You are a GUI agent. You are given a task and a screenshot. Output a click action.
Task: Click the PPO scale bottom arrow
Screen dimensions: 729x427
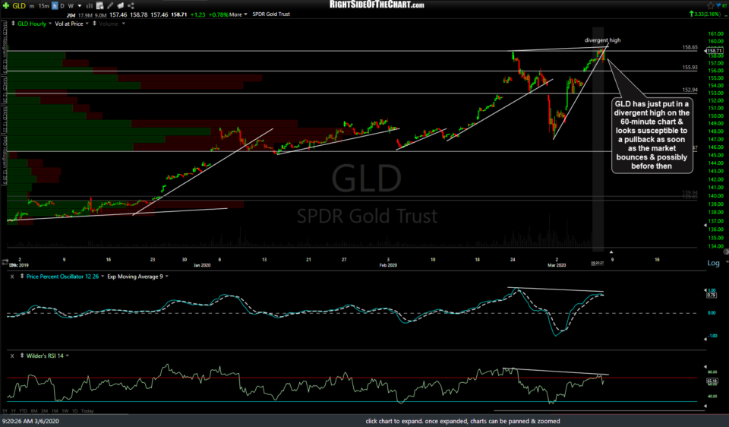tap(705, 339)
